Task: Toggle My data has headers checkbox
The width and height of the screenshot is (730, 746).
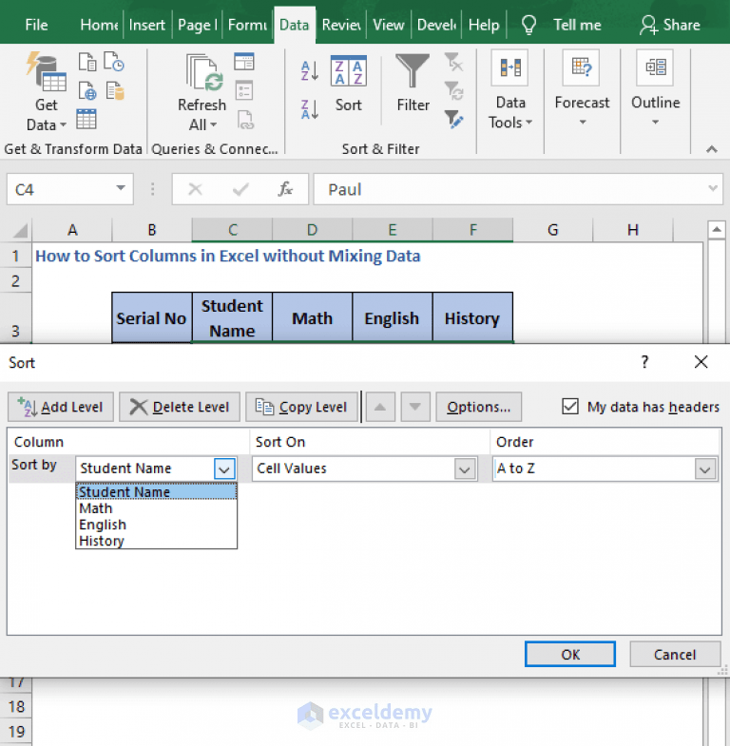Action: 570,407
